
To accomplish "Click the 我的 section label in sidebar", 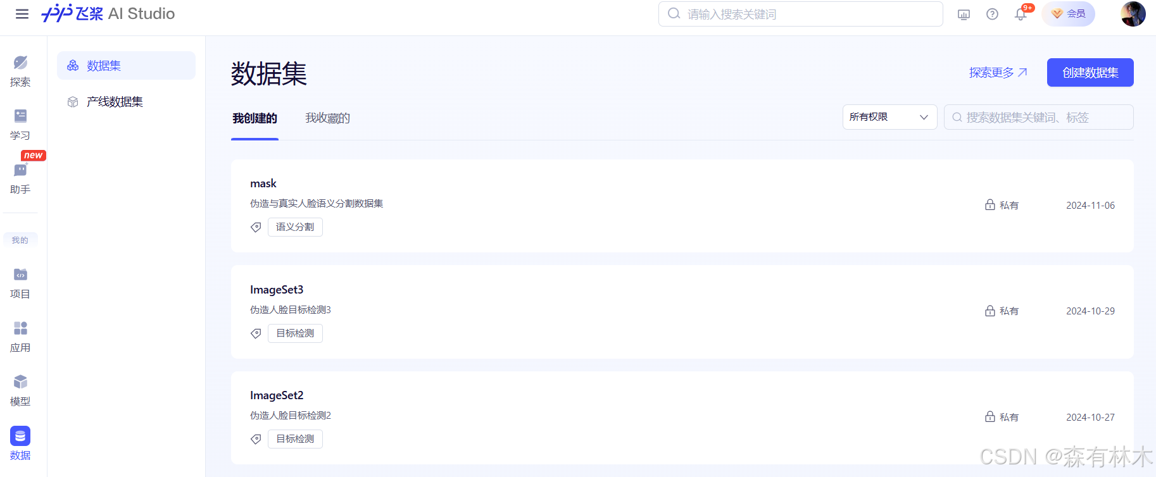I will point(20,240).
